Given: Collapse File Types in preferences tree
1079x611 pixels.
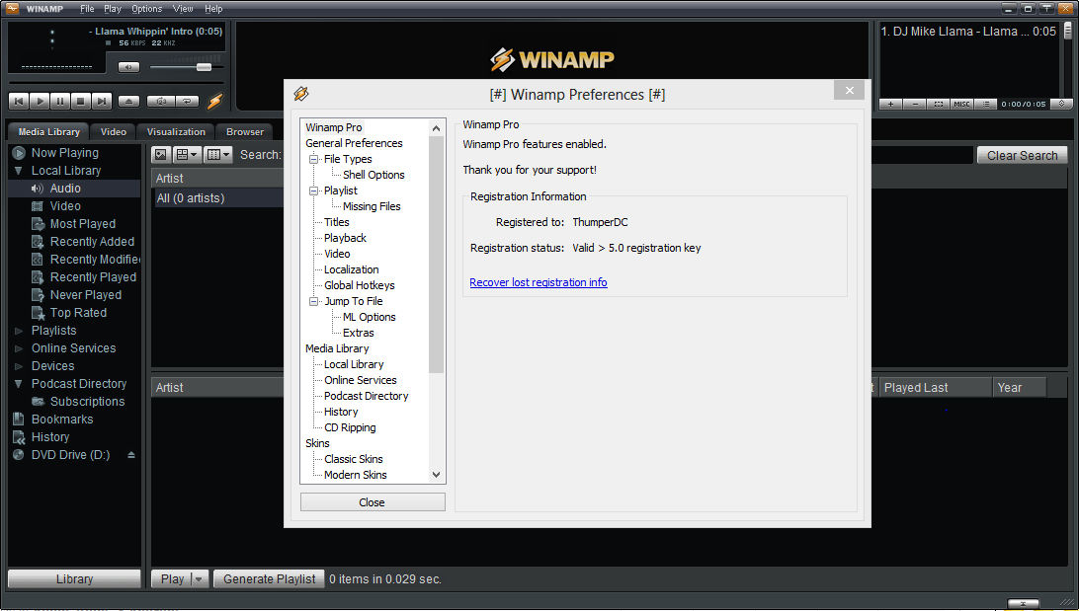Looking at the screenshot, I should click(314, 159).
